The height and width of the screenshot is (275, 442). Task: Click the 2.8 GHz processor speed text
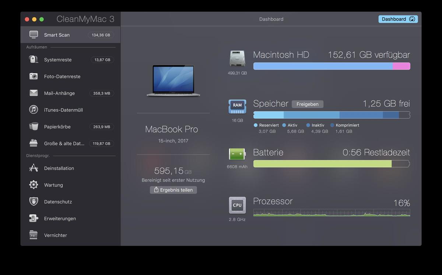[x=237, y=219]
